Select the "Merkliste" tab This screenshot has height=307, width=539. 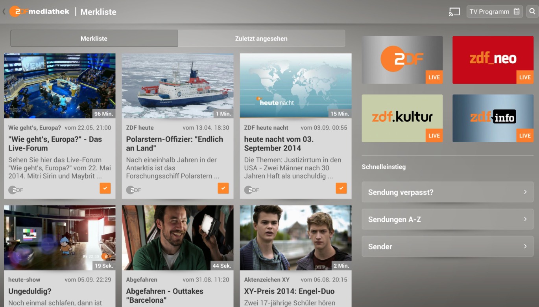pos(94,39)
